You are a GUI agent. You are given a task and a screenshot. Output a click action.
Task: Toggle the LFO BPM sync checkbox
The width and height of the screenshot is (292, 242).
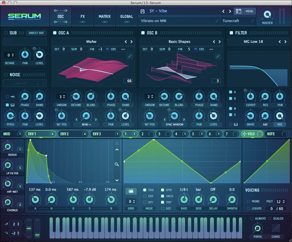tap(162, 190)
